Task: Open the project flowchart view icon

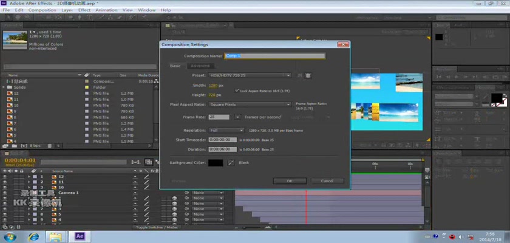Action: coord(157,81)
